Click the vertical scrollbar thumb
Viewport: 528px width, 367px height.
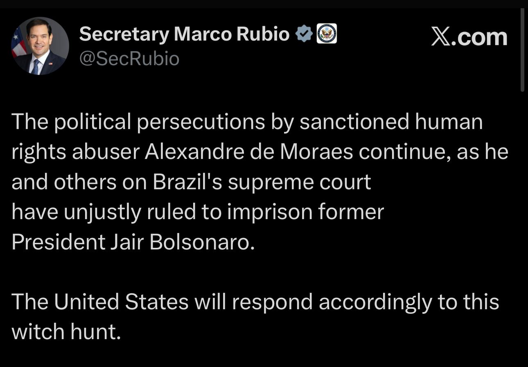click(x=522, y=49)
